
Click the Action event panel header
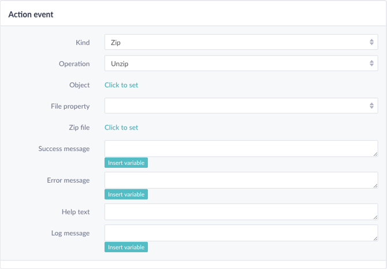pyautogui.click(x=193, y=14)
